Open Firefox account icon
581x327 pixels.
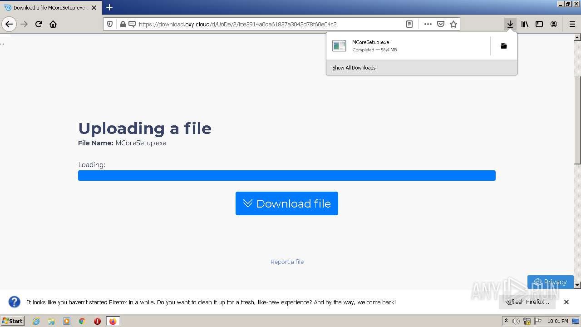click(554, 24)
